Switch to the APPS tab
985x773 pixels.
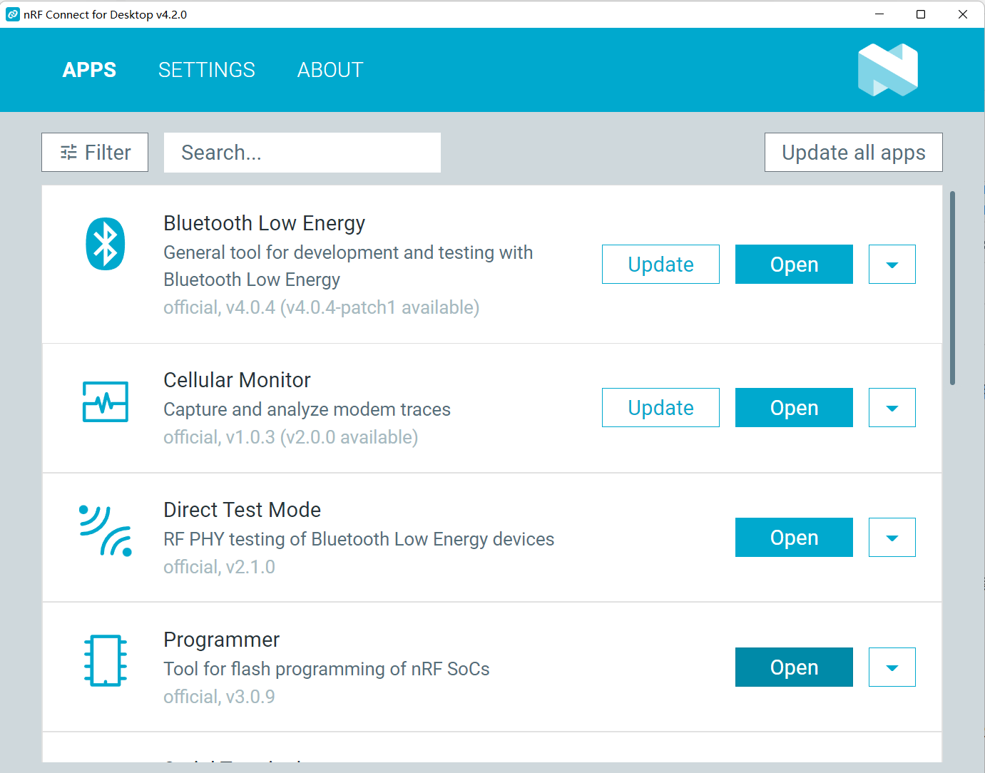89,70
